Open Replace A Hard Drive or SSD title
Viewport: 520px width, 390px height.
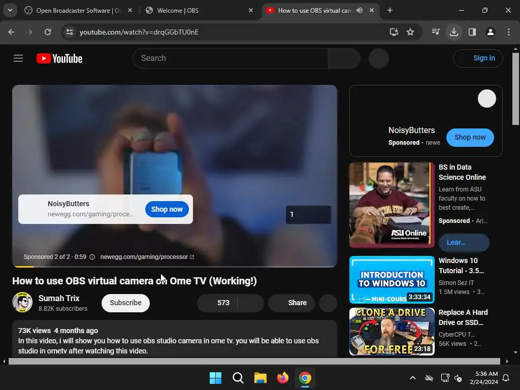click(x=463, y=317)
